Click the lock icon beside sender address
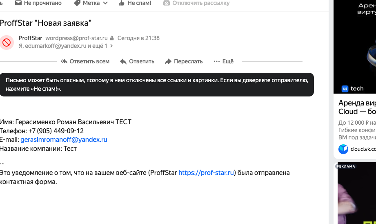376x224 pixels. pos(112,38)
